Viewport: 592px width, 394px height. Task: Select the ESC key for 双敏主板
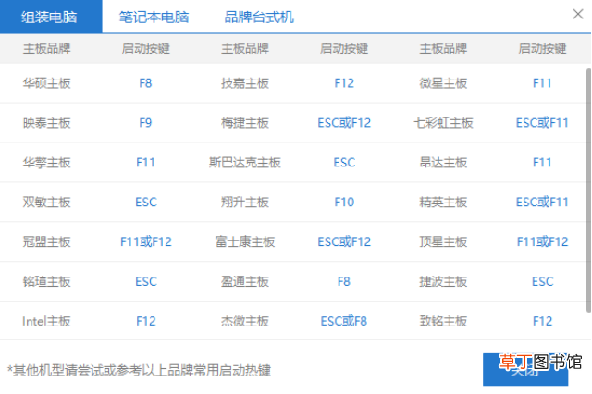point(146,202)
